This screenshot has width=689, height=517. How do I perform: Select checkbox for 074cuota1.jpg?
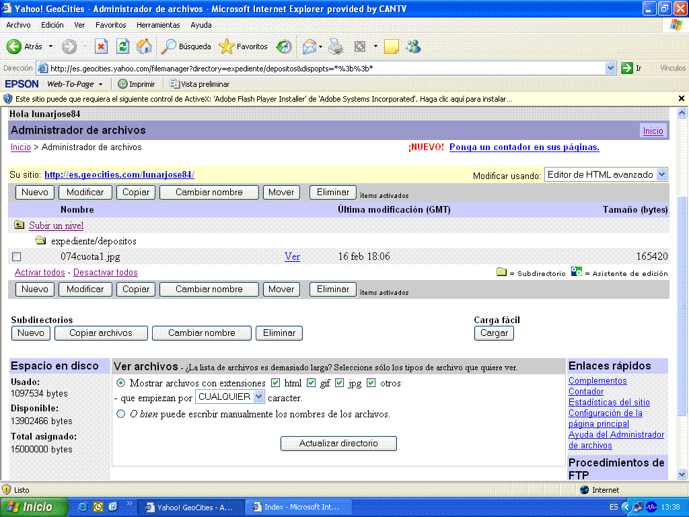point(17,256)
